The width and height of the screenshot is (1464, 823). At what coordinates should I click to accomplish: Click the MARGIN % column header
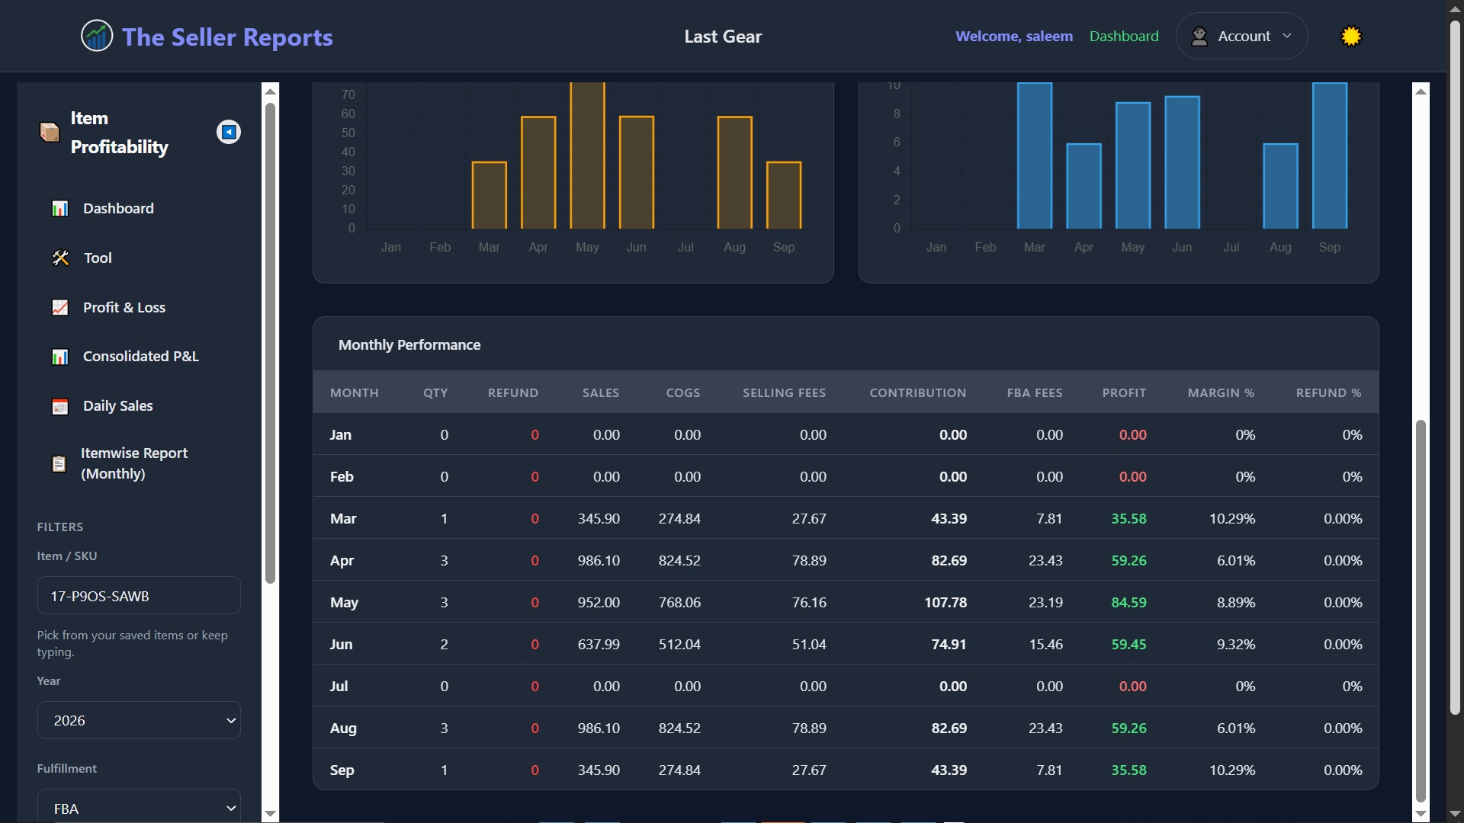pyautogui.click(x=1221, y=392)
